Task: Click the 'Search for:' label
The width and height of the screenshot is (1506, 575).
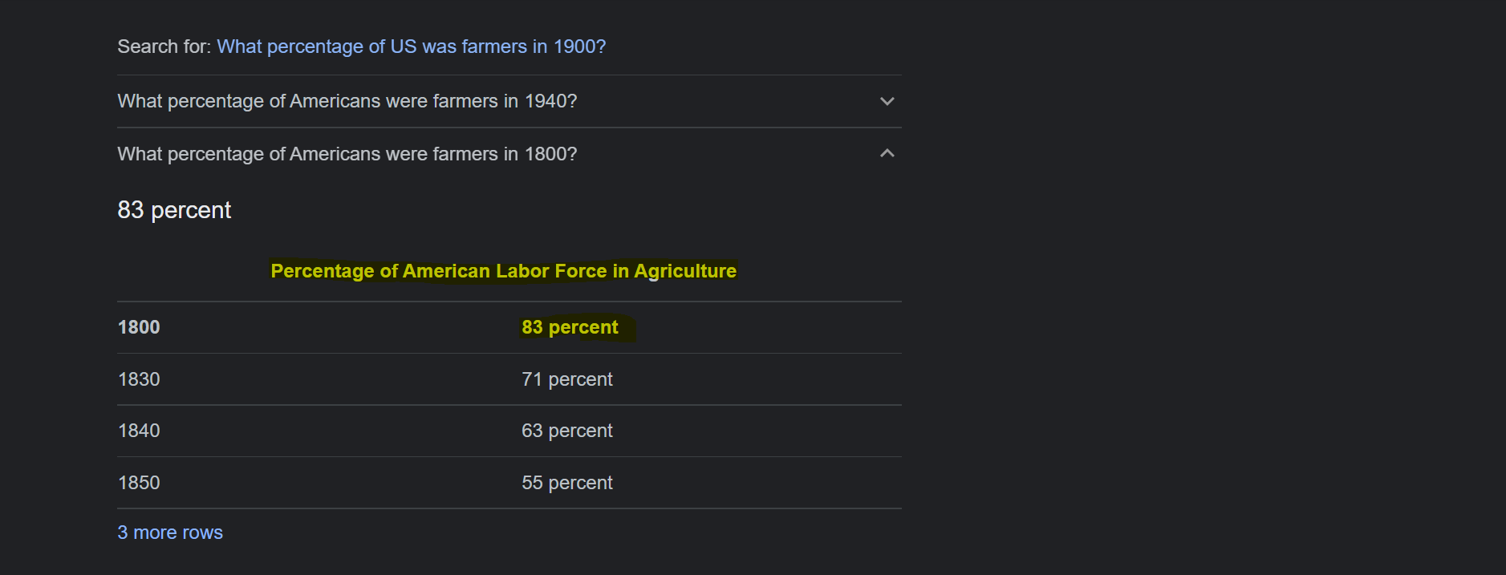Action: point(164,47)
